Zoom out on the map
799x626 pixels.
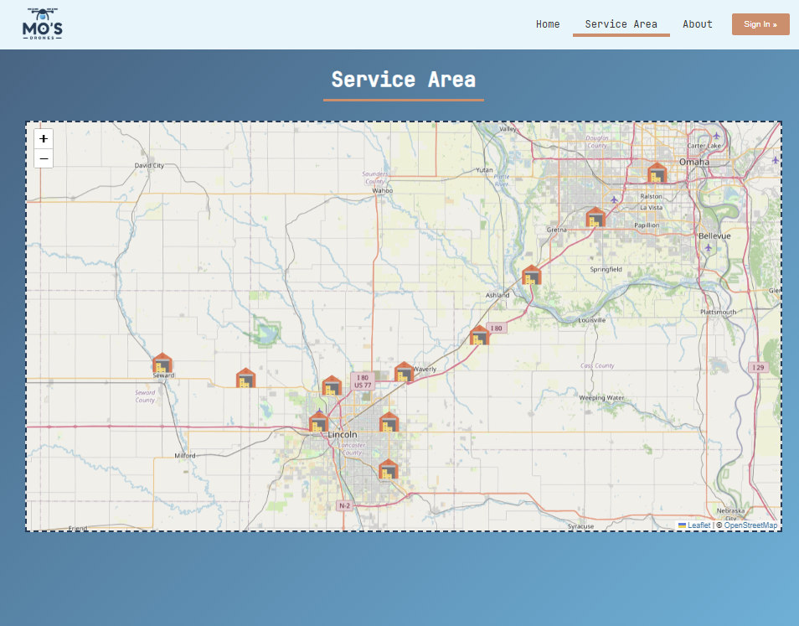44,158
